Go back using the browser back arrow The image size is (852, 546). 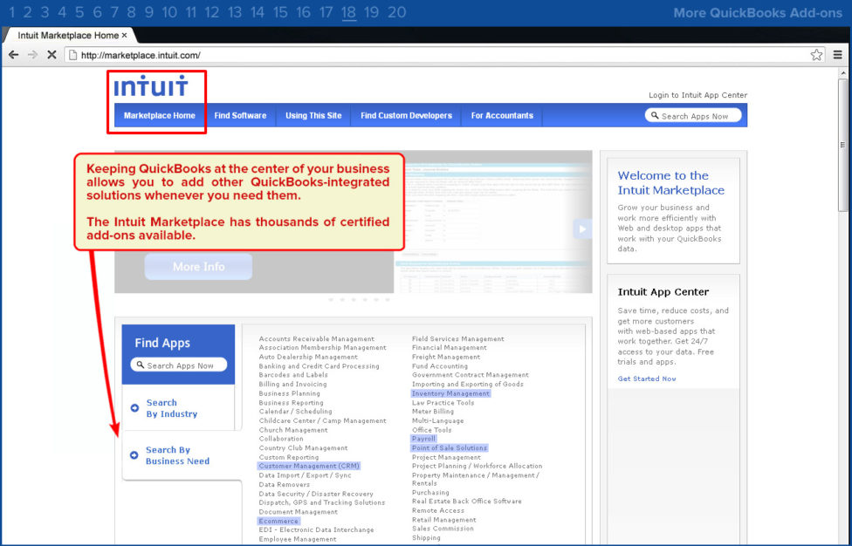(14, 55)
